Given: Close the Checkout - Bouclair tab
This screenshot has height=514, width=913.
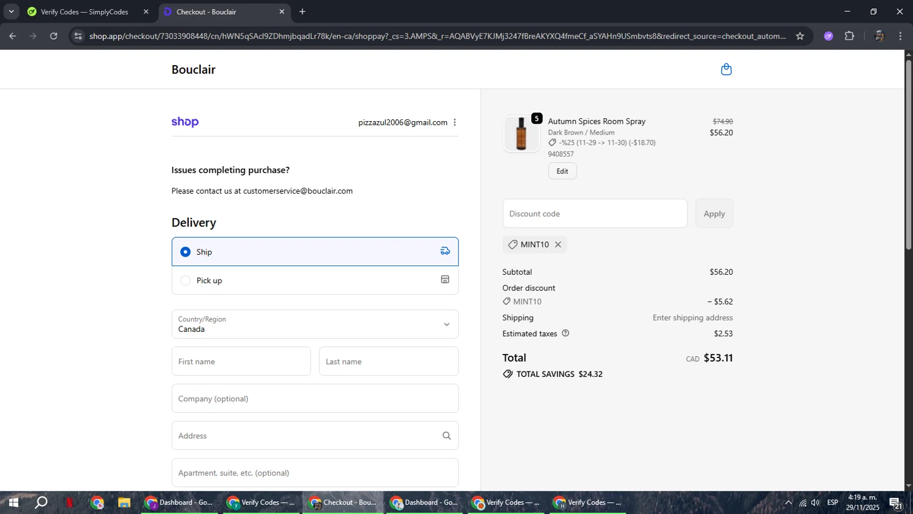Looking at the screenshot, I should 281,12.
